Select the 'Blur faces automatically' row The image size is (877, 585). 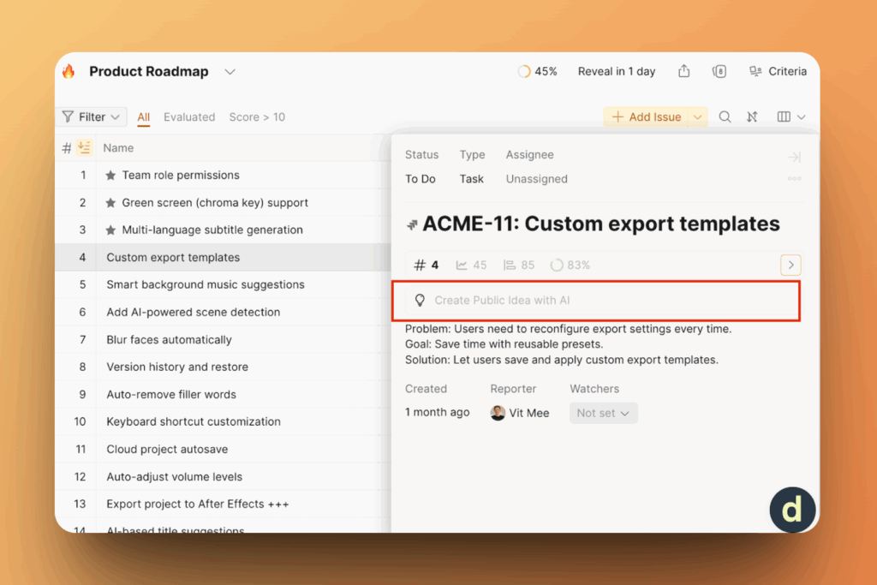click(x=169, y=340)
